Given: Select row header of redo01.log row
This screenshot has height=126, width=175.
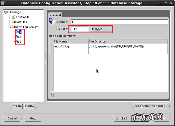Looking at the screenshot, I should coord(51,46).
